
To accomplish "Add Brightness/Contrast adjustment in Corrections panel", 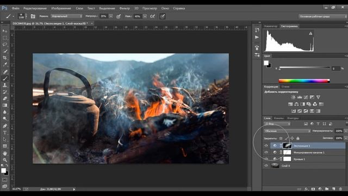I will pos(294,97).
